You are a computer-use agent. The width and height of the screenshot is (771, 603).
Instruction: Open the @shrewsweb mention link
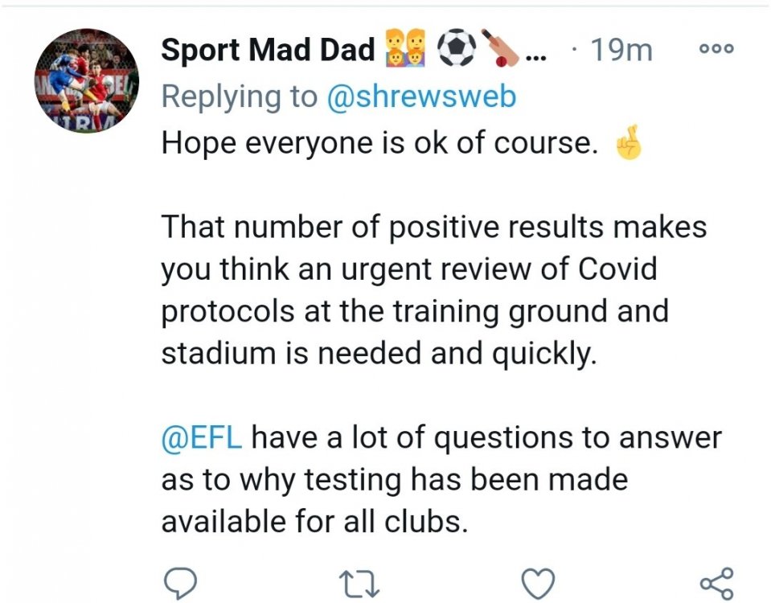tap(421, 97)
